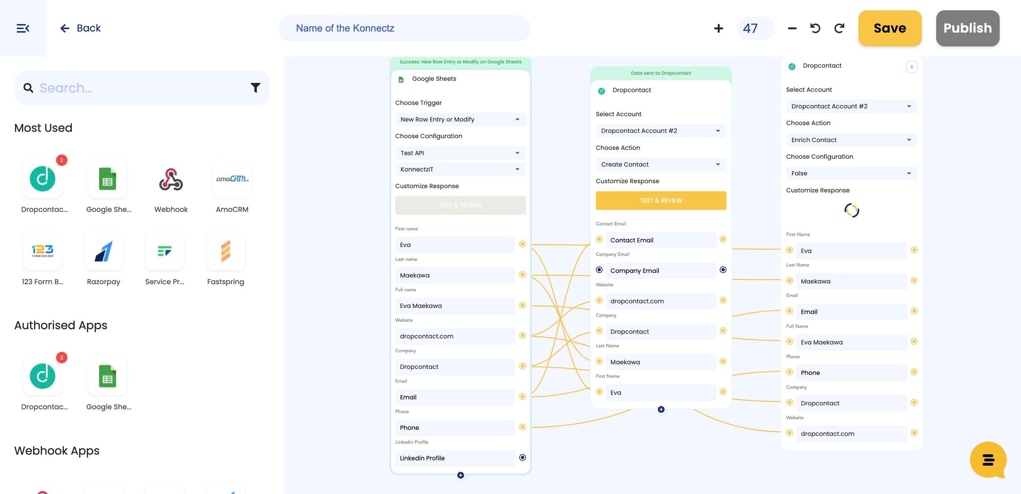
Task: Toggle input port of right node Email field
Action: [790, 311]
